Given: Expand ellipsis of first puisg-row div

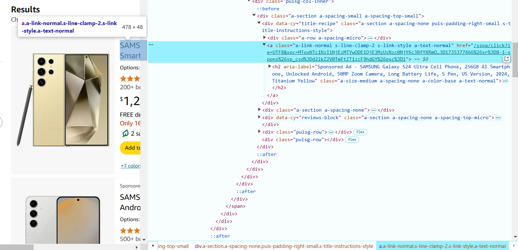Looking at the screenshot, I should pyautogui.click(x=331, y=132).
